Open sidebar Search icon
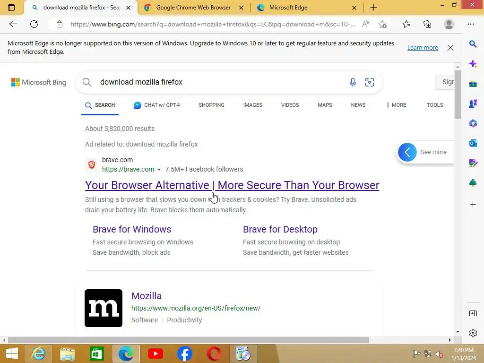 [x=473, y=44]
